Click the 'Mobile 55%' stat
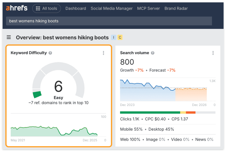The image size is (227, 152). click(131, 129)
